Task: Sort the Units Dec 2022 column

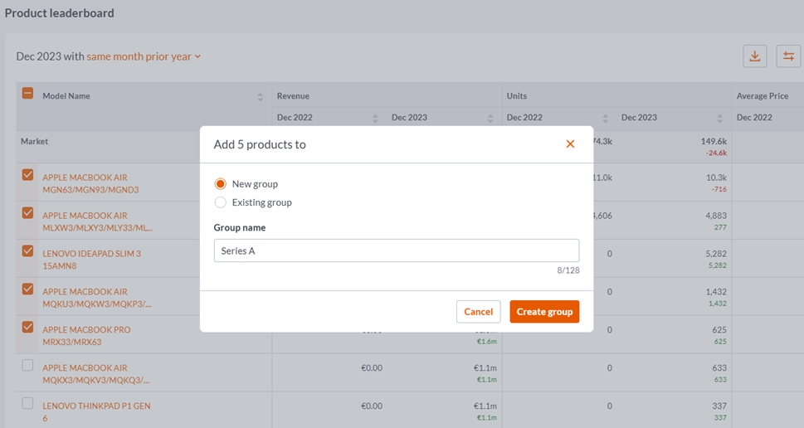Action: [x=605, y=119]
